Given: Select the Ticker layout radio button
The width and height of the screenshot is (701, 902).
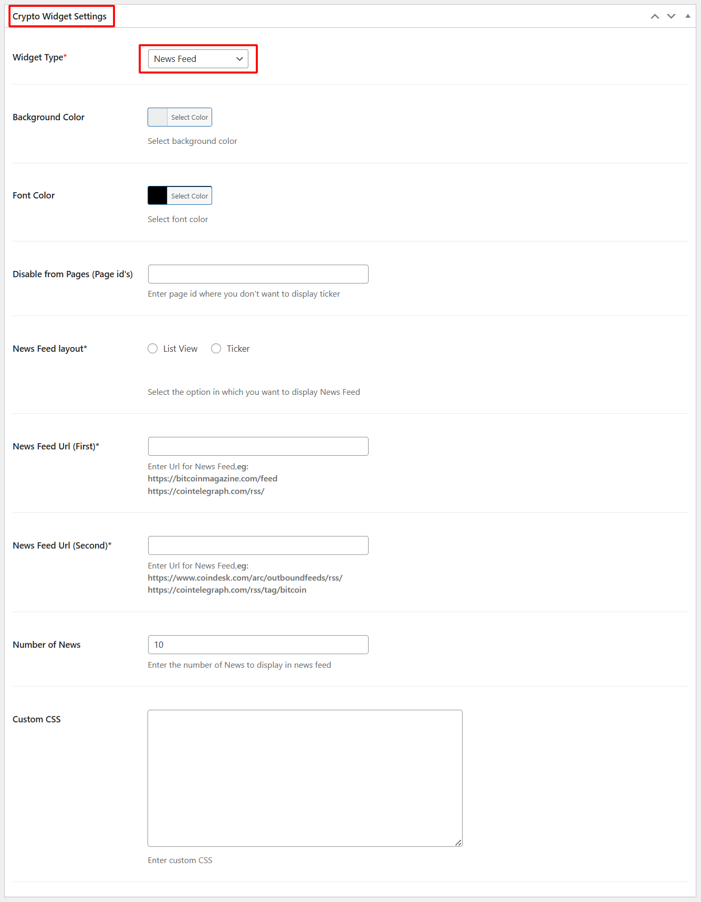Looking at the screenshot, I should (216, 349).
